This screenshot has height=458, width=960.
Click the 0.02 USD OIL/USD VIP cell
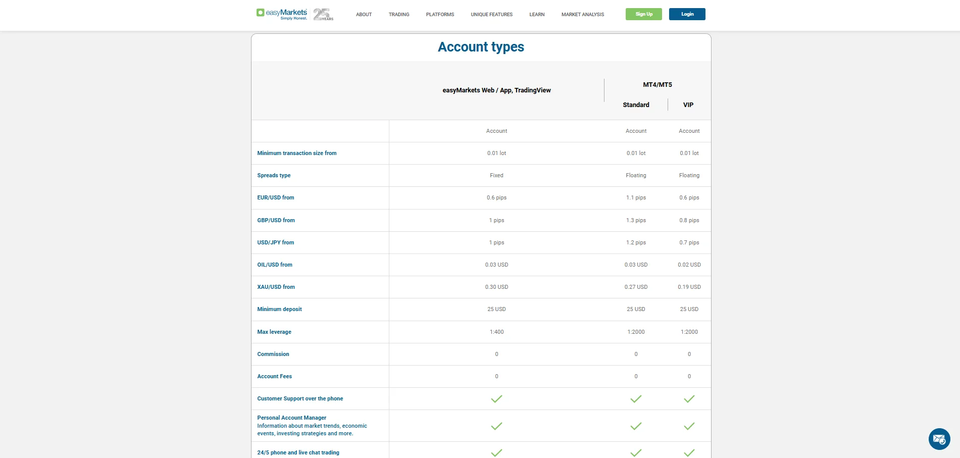click(x=689, y=265)
